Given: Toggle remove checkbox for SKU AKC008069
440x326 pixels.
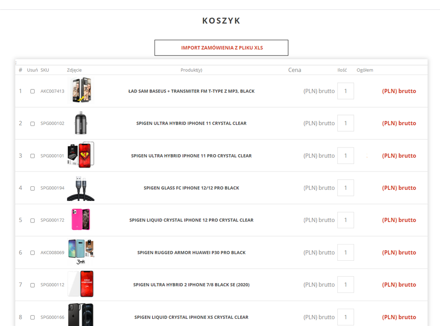Looking at the screenshot, I should pyautogui.click(x=33, y=253).
